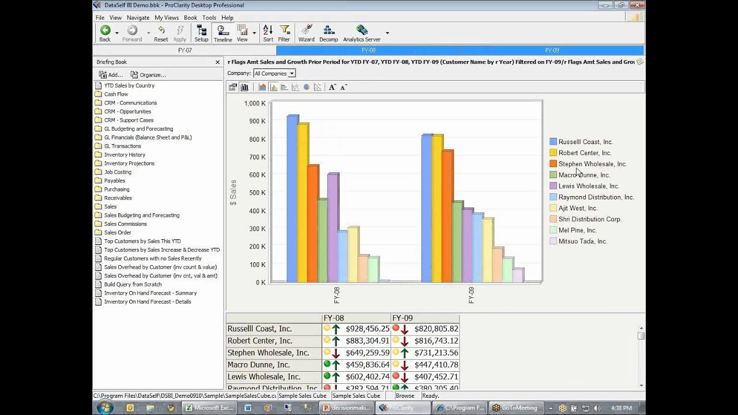
Task: Open the View menu
Action: coord(115,18)
